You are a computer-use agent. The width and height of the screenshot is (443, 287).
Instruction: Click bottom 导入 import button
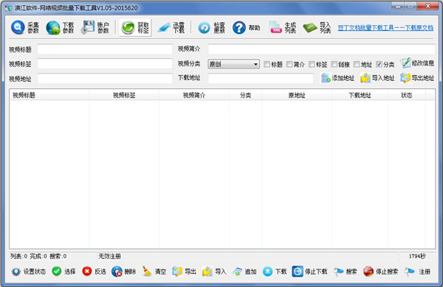point(214,272)
